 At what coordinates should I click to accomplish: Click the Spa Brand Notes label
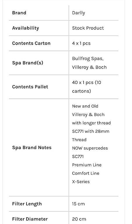32,147
